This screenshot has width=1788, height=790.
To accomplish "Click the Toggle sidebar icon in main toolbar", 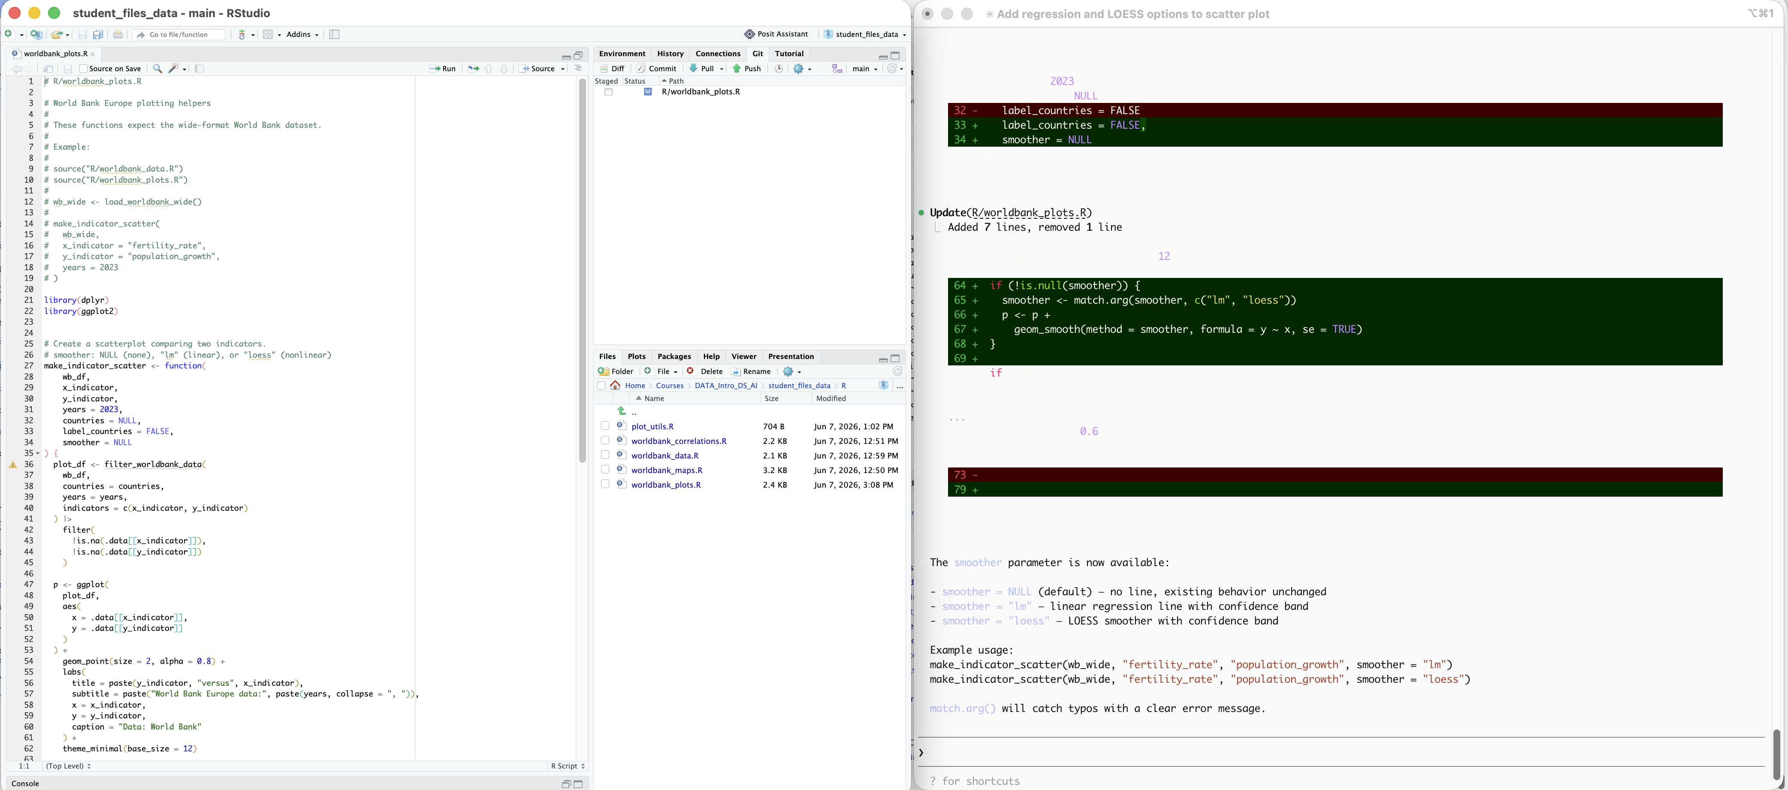I will pyautogui.click(x=335, y=34).
